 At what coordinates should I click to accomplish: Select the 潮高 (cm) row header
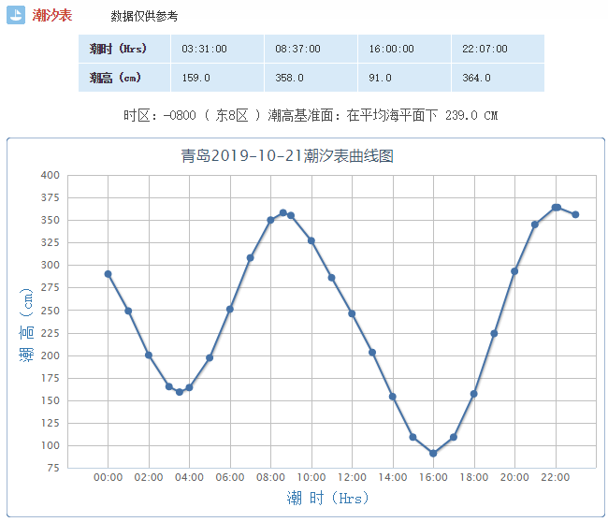tap(124, 78)
